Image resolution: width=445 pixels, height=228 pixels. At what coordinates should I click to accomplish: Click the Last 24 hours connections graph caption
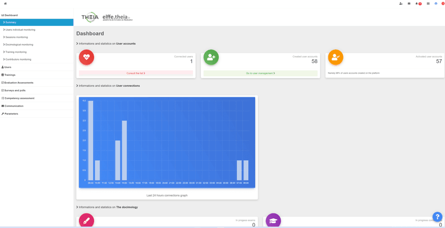coord(167,195)
